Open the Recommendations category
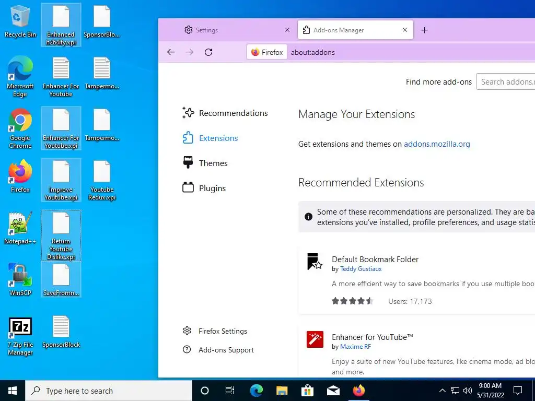Screen dimensions: 535x401 pyautogui.click(x=225, y=113)
